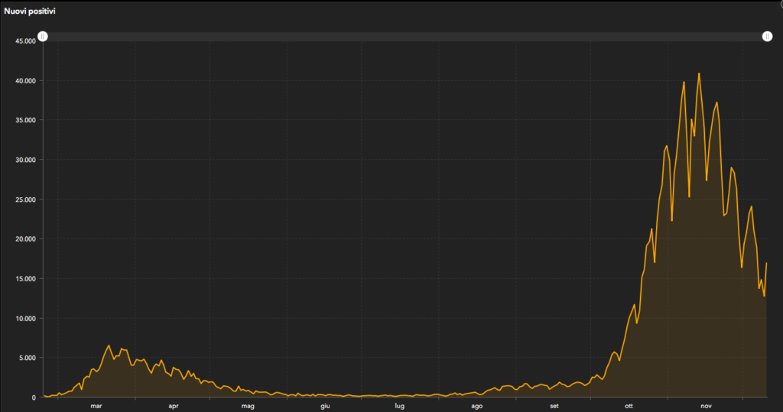Click the 'set' month label
Viewport: 783px width, 412px height.
tap(554, 406)
